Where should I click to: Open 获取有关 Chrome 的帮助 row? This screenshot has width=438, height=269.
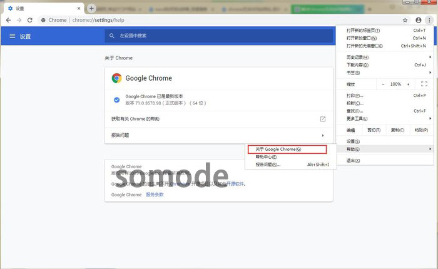tap(219, 119)
